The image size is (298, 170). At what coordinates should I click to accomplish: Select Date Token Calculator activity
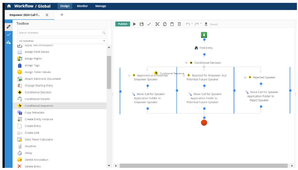click(x=59, y=140)
